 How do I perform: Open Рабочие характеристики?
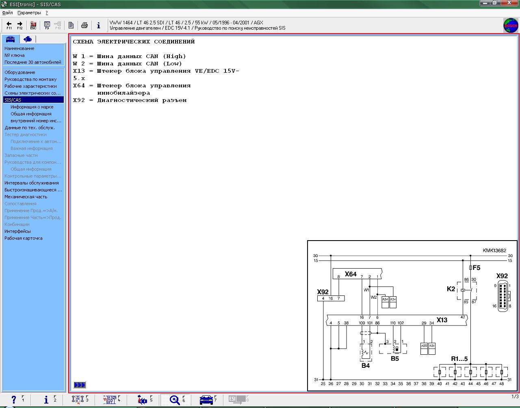[30, 86]
